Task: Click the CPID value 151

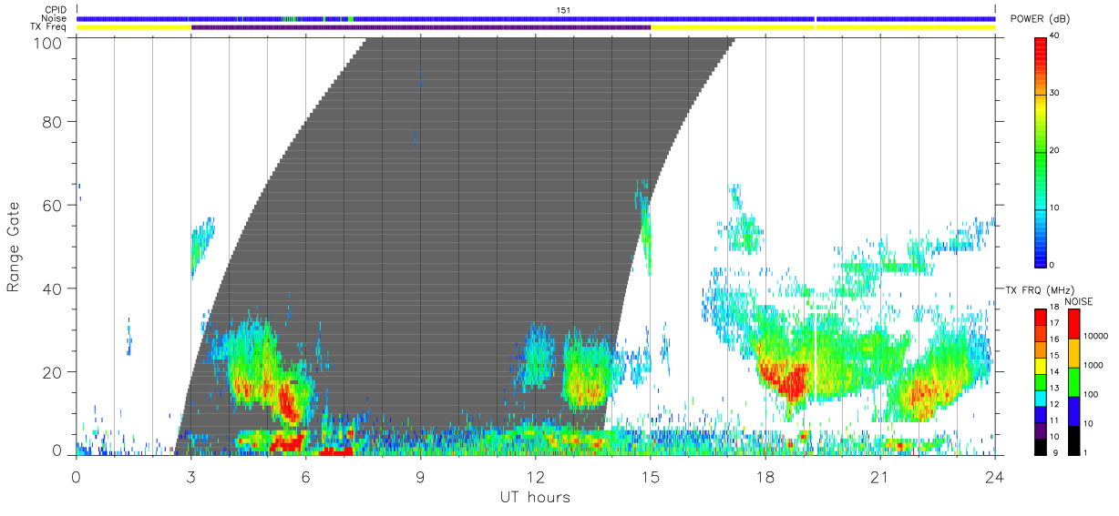Action: 563,10
